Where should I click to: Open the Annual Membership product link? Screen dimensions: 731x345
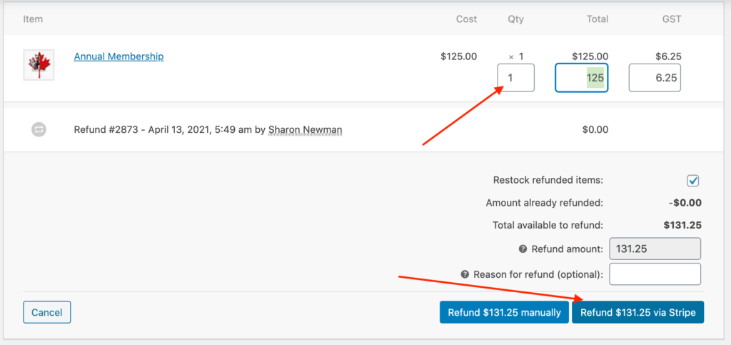pos(119,57)
